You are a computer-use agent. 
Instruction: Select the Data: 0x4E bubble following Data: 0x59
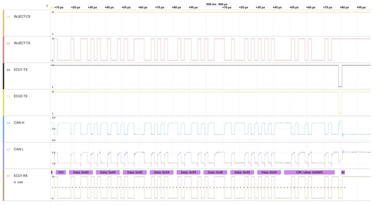tap(215, 172)
